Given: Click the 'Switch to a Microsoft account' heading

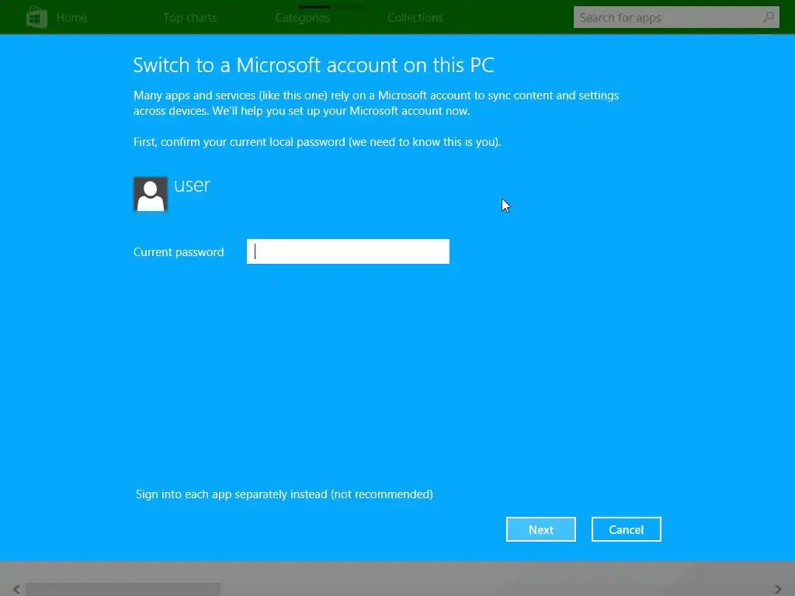Looking at the screenshot, I should pyautogui.click(x=314, y=65).
